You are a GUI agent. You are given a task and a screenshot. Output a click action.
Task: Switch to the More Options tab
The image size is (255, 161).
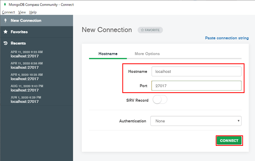pos(147,54)
